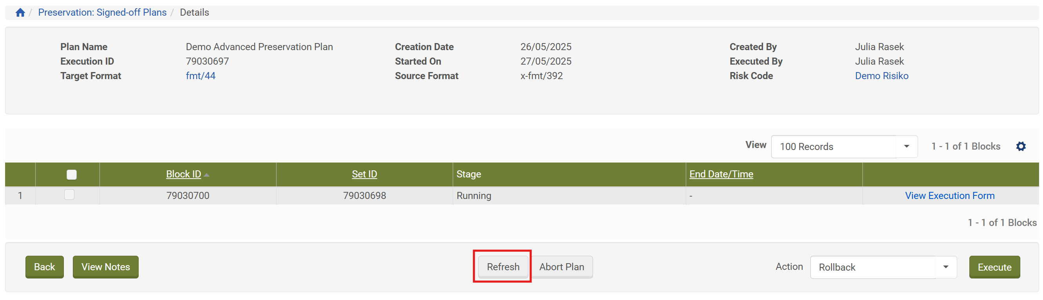This screenshot has width=1043, height=300.
Task: Open View Notes
Action: pyautogui.click(x=105, y=267)
